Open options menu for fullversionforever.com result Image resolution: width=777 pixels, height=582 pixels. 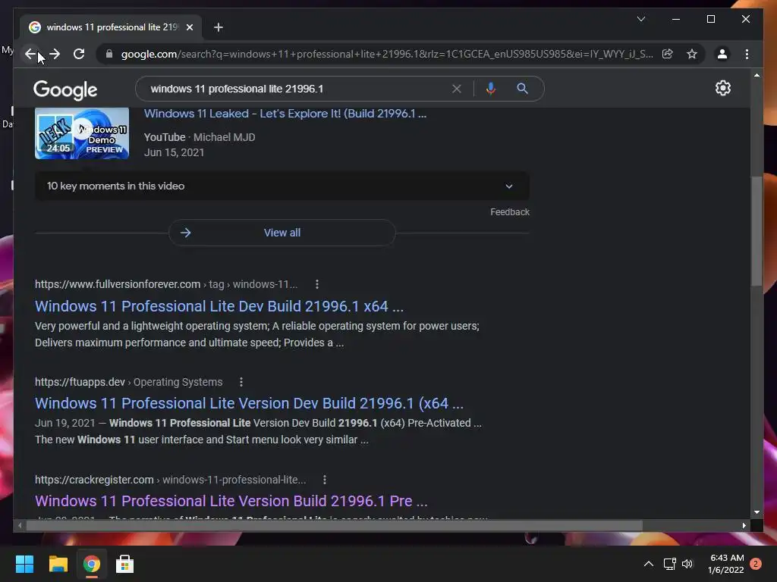tap(317, 284)
